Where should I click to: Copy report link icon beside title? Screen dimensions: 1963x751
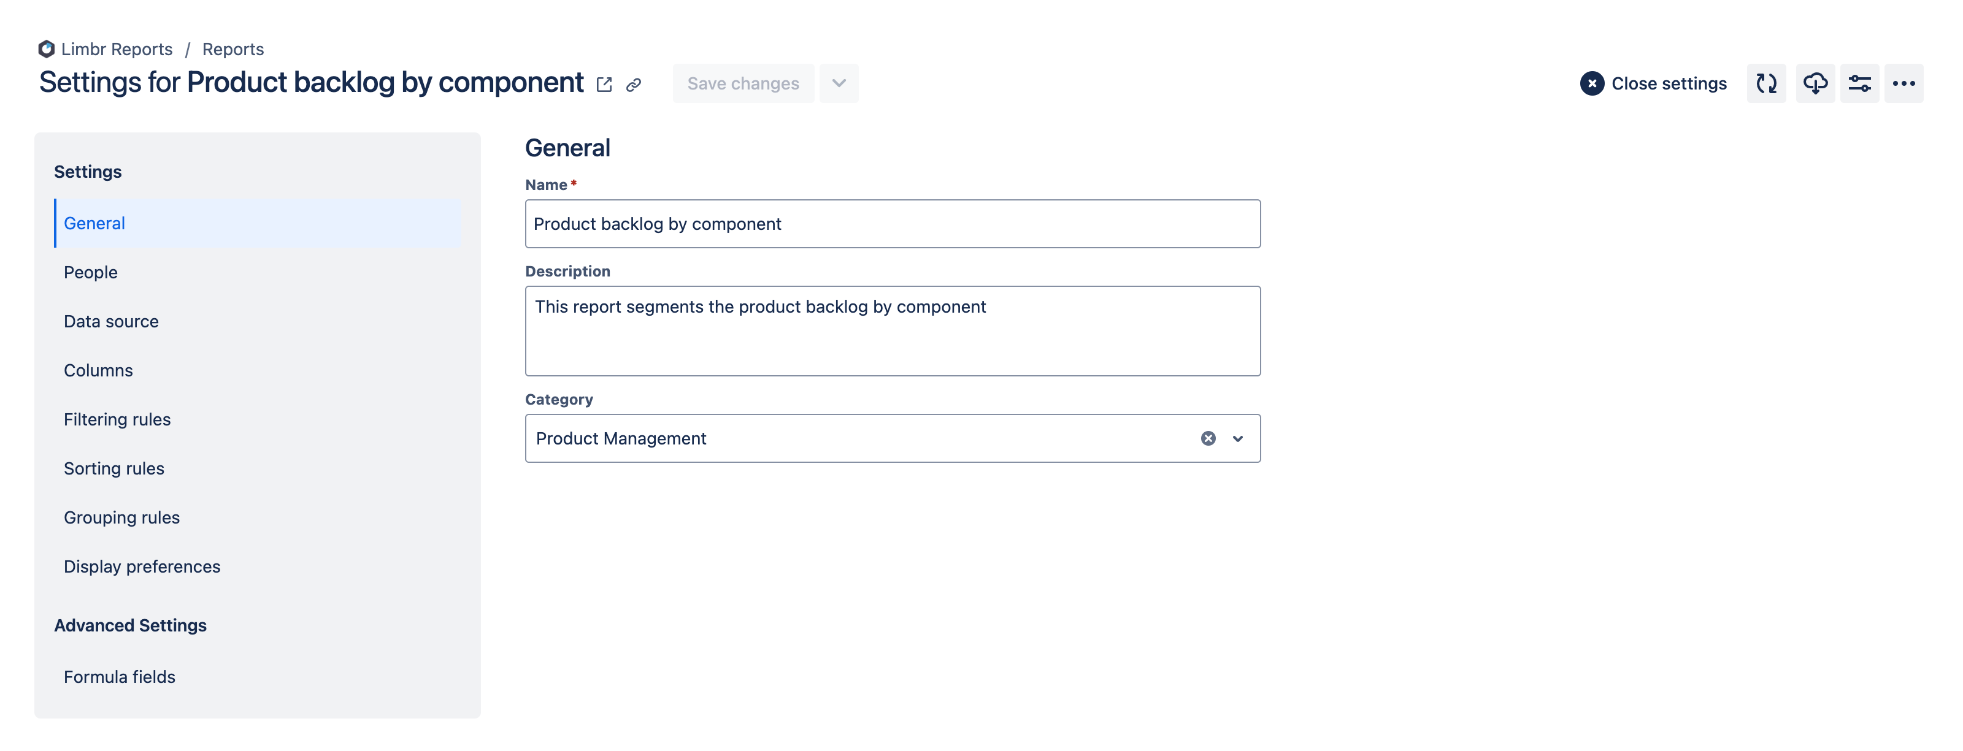coord(633,85)
